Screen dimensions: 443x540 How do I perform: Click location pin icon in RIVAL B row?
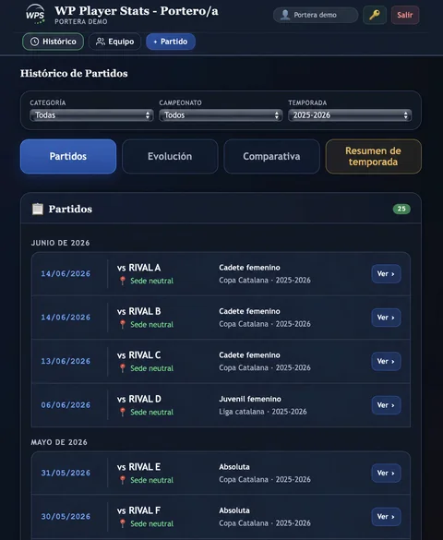click(123, 324)
